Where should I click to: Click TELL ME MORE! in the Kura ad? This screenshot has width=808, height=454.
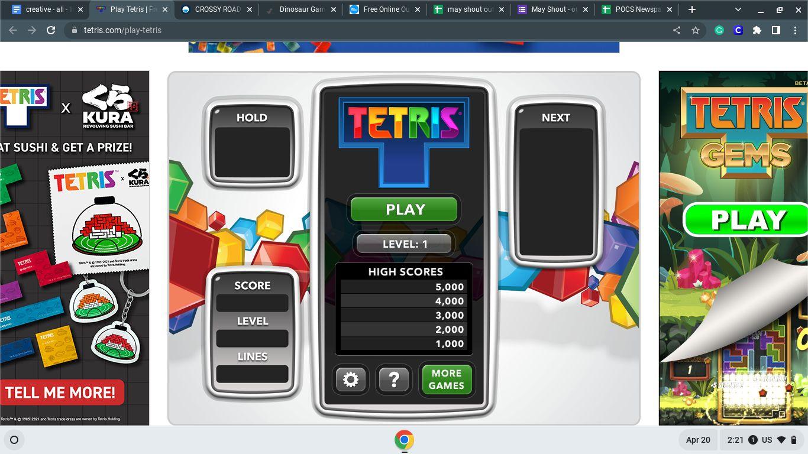(x=61, y=393)
